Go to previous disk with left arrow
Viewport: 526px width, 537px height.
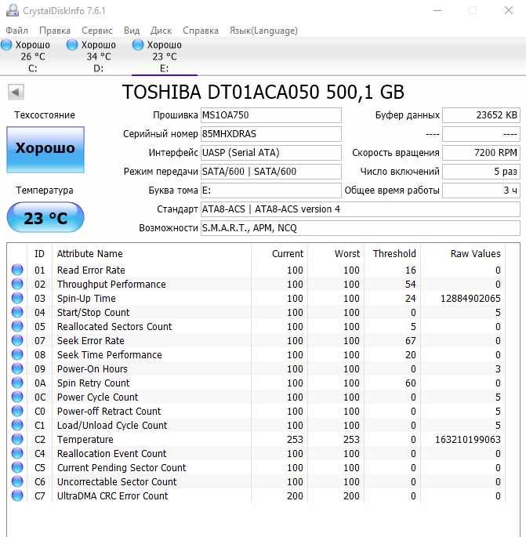click(x=16, y=93)
